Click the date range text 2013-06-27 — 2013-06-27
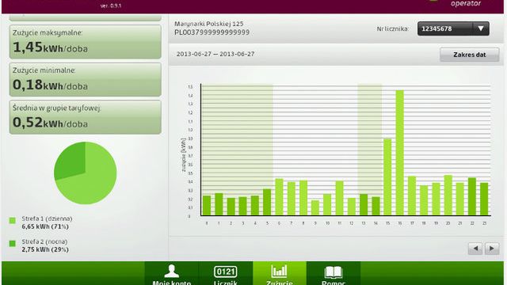 [215, 55]
